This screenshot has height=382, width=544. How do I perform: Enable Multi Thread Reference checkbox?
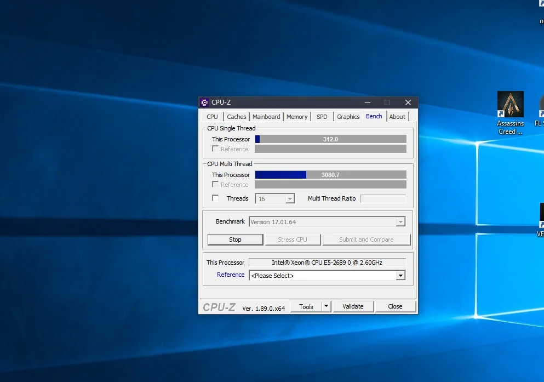point(215,185)
